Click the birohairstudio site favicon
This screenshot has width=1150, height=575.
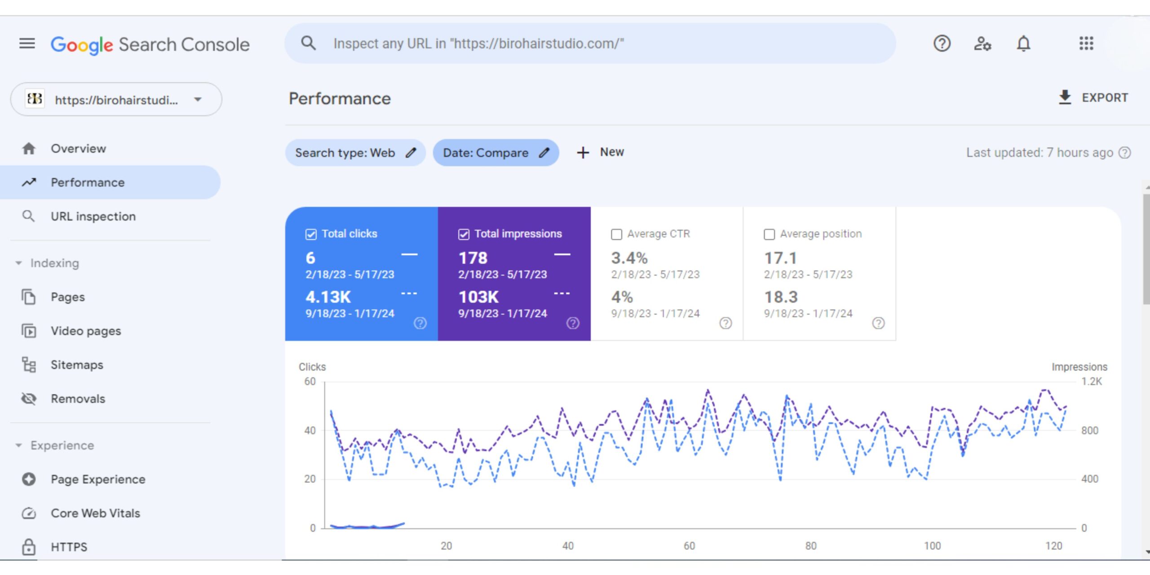tap(35, 99)
